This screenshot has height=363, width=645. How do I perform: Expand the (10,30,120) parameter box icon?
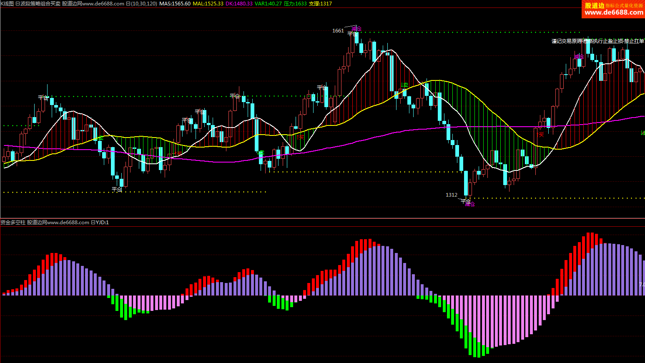128,4
